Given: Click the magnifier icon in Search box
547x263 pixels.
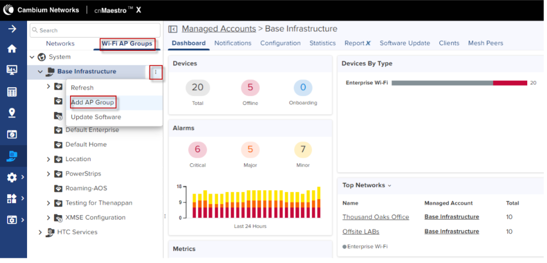Looking at the screenshot, I should (35, 30).
